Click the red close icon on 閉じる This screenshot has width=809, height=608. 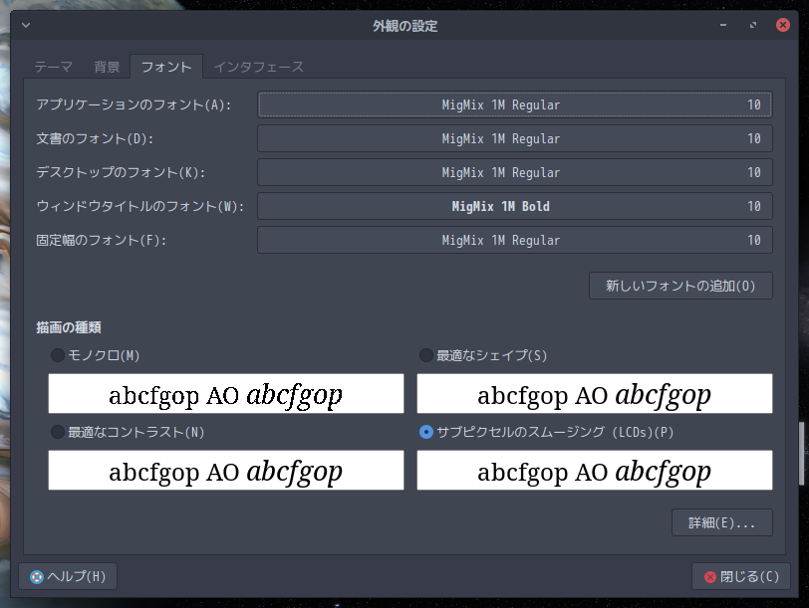coord(709,576)
